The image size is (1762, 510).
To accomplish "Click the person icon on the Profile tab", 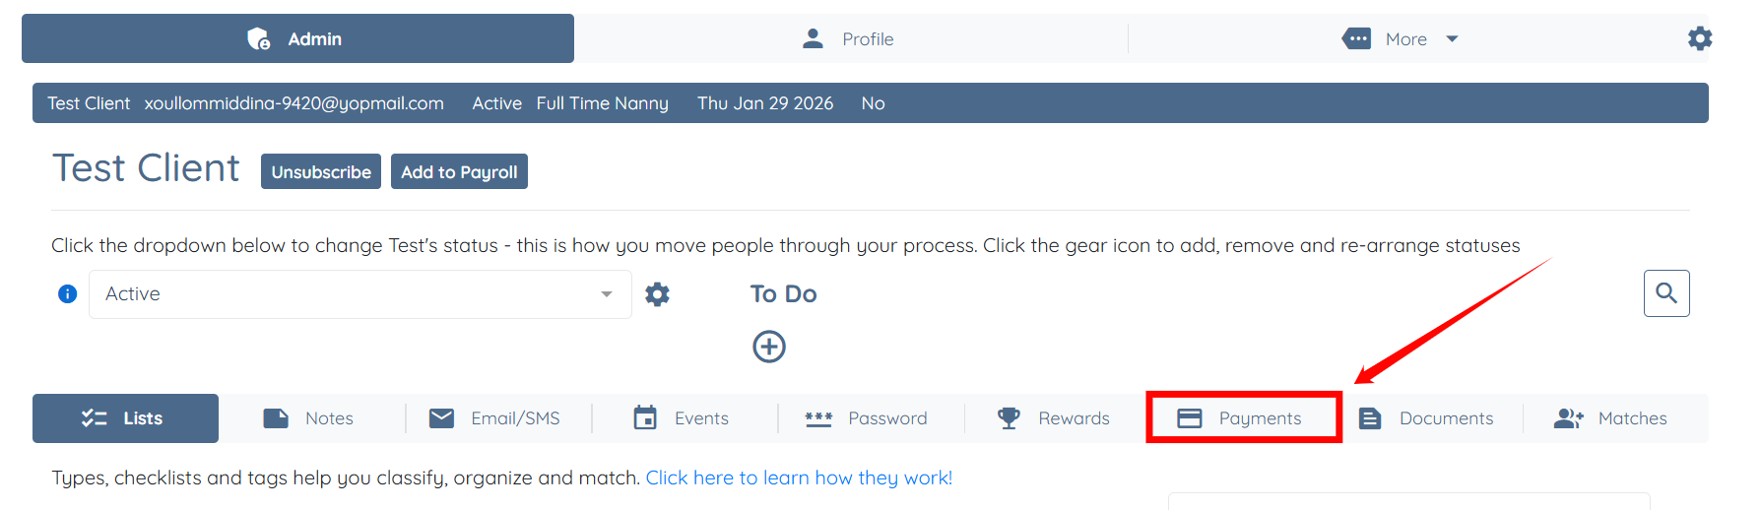I will point(813,38).
